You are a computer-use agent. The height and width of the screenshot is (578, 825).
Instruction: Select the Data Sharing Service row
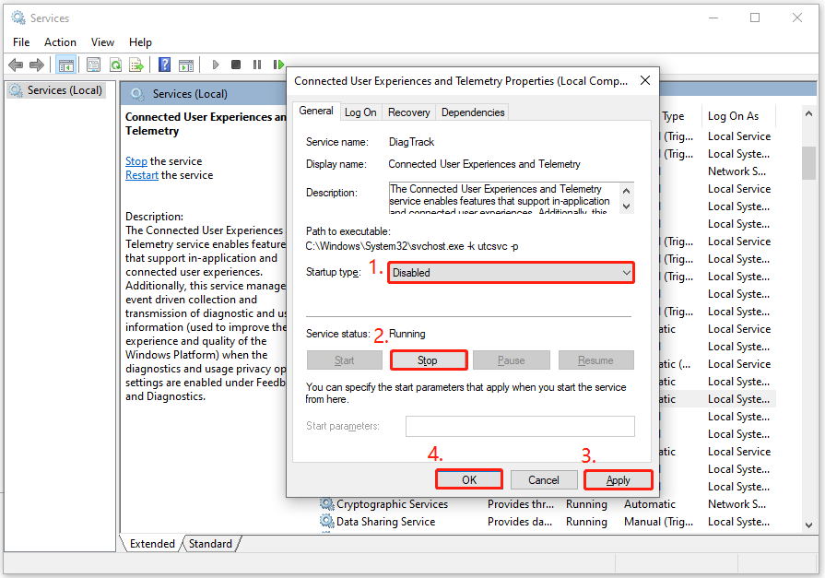coord(546,522)
